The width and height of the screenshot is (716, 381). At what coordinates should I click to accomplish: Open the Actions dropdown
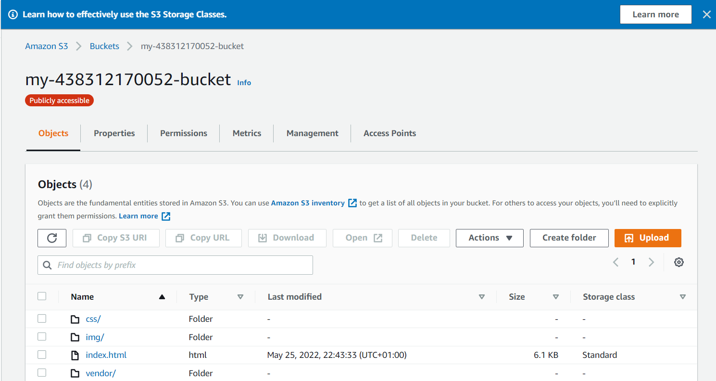coord(490,238)
